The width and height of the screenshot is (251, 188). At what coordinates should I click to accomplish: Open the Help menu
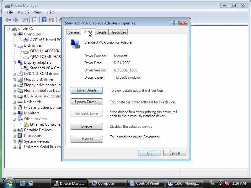(51, 12)
